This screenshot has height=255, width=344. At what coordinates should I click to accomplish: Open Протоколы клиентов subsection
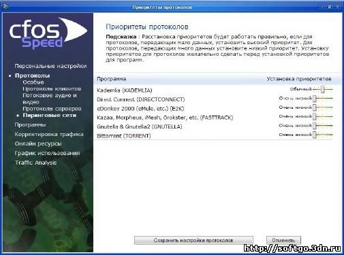[52, 88]
